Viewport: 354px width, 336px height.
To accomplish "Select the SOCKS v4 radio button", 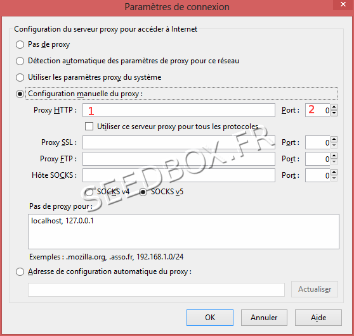I will 89,192.
